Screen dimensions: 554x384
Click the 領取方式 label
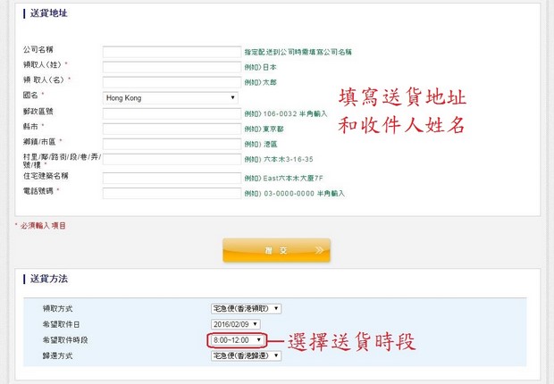pyautogui.click(x=57, y=308)
